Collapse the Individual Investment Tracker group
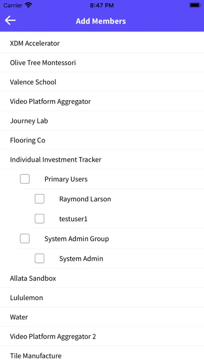Screen dimensions: 204x363 (102, 160)
